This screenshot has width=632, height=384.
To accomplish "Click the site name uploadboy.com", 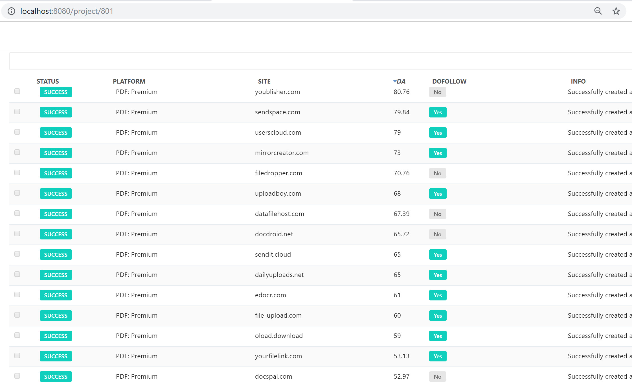I will (278, 194).
